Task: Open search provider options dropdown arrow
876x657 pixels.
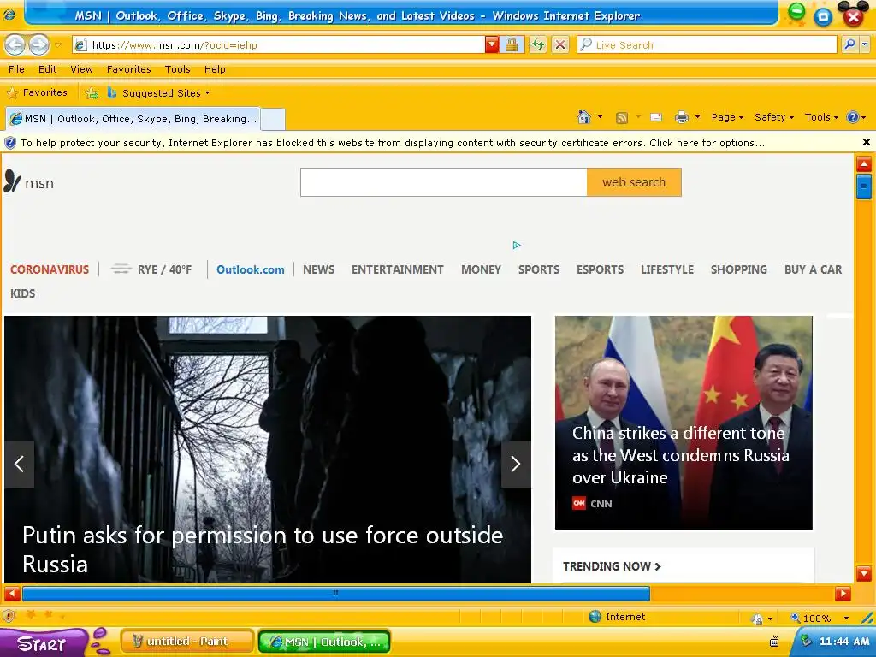Action: [865, 44]
